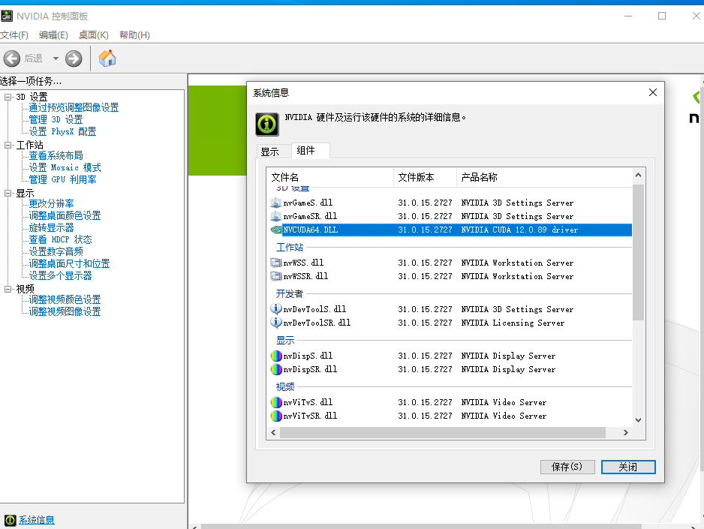Image resolution: width=704 pixels, height=529 pixels.
Task: Click the nvDispSR.dll file icon
Action: (276, 369)
